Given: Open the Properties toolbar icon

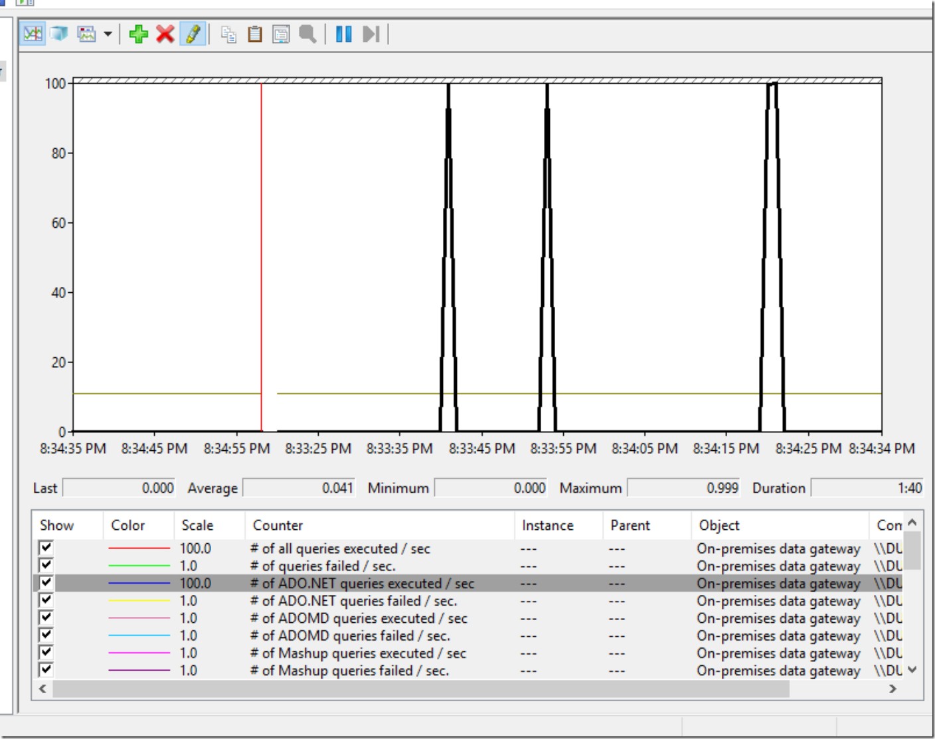Looking at the screenshot, I should click(281, 34).
